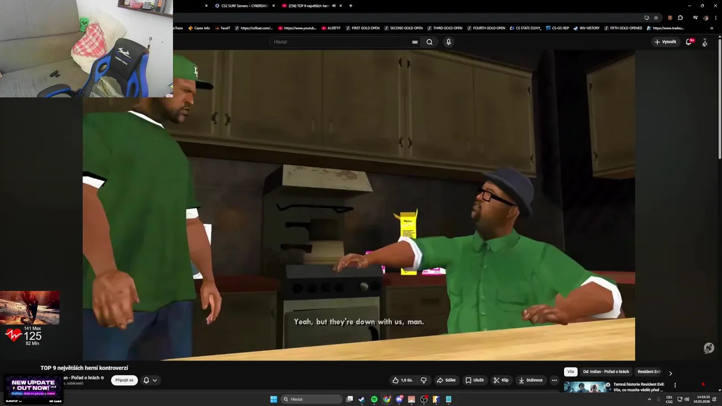Click the video channel name Indian - Pořad o hrách
Viewport: 722px width, 406px height.
tap(81, 378)
